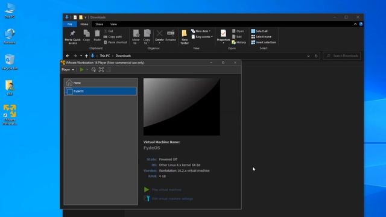
Task: Open Edit virtual machine settings link
Action: click(x=172, y=198)
